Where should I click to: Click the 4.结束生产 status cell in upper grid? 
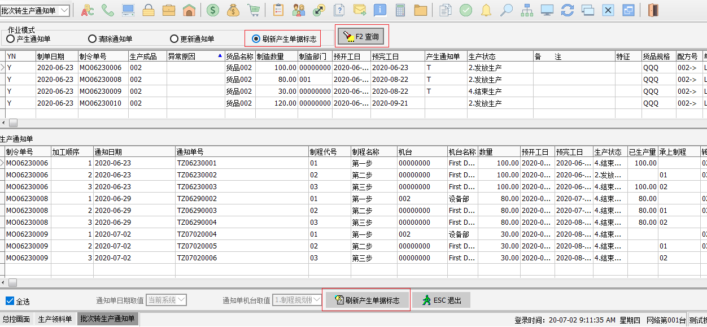(x=500, y=91)
